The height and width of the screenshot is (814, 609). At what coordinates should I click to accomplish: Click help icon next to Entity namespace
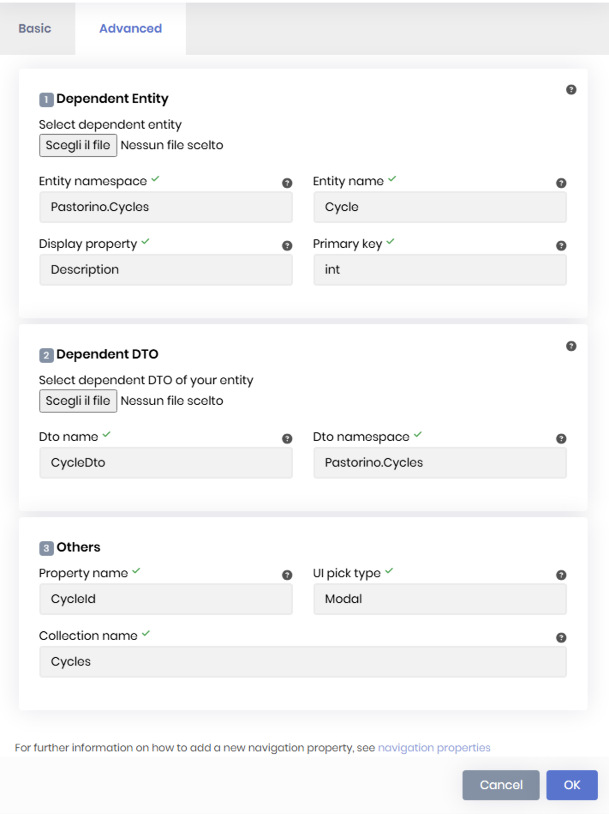(287, 183)
